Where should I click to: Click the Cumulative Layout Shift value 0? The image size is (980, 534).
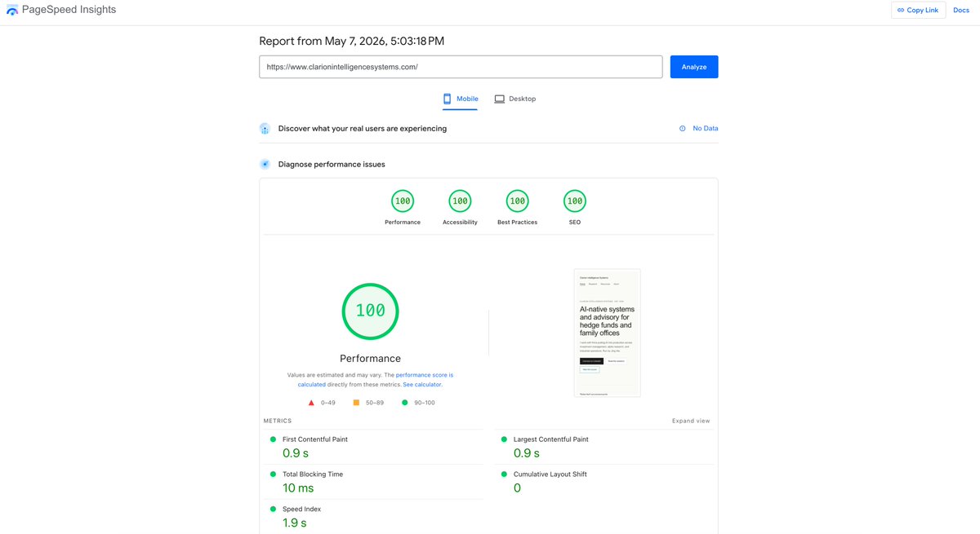pos(517,488)
